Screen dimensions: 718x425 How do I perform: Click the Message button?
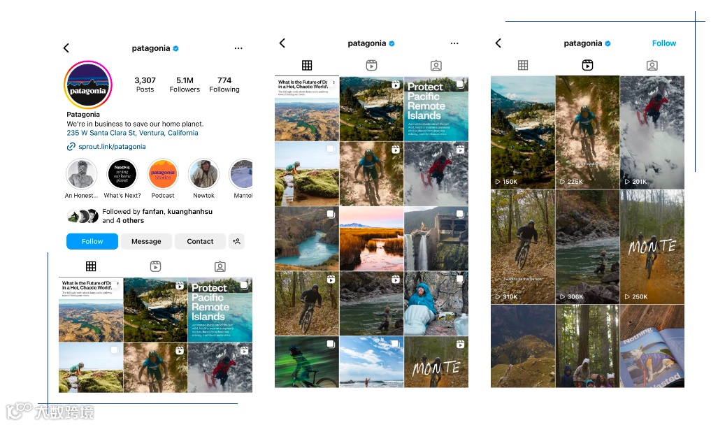click(x=146, y=241)
